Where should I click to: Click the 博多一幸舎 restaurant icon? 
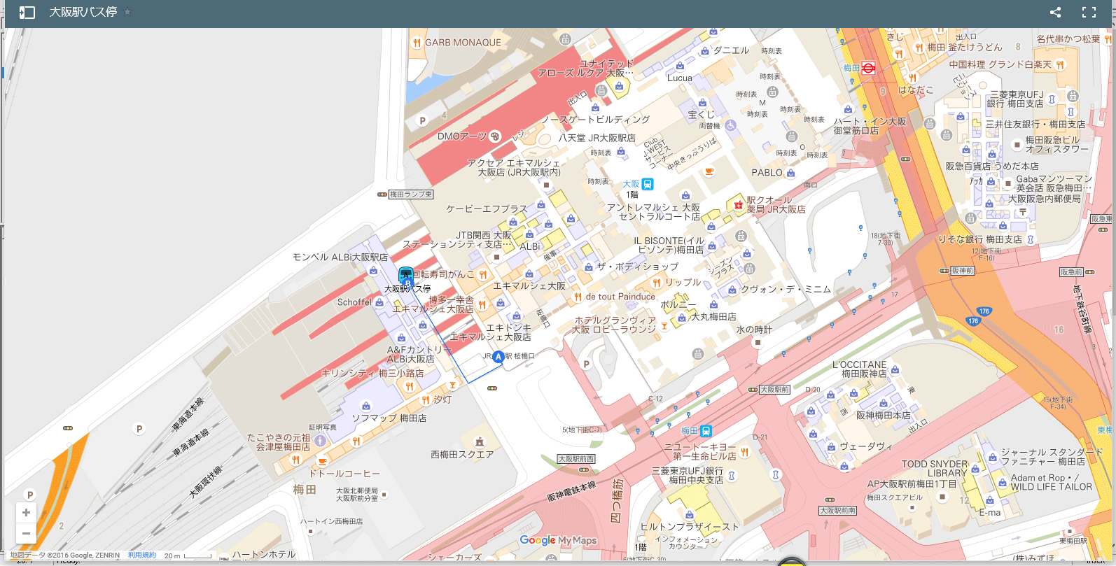point(482,304)
